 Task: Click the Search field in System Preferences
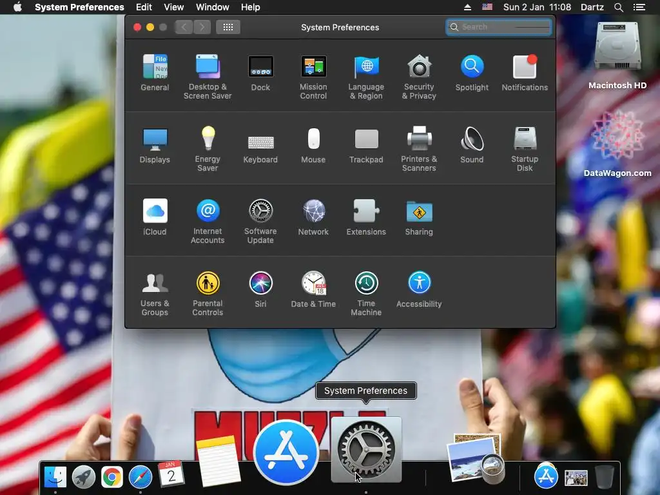(x=499, y=27)
